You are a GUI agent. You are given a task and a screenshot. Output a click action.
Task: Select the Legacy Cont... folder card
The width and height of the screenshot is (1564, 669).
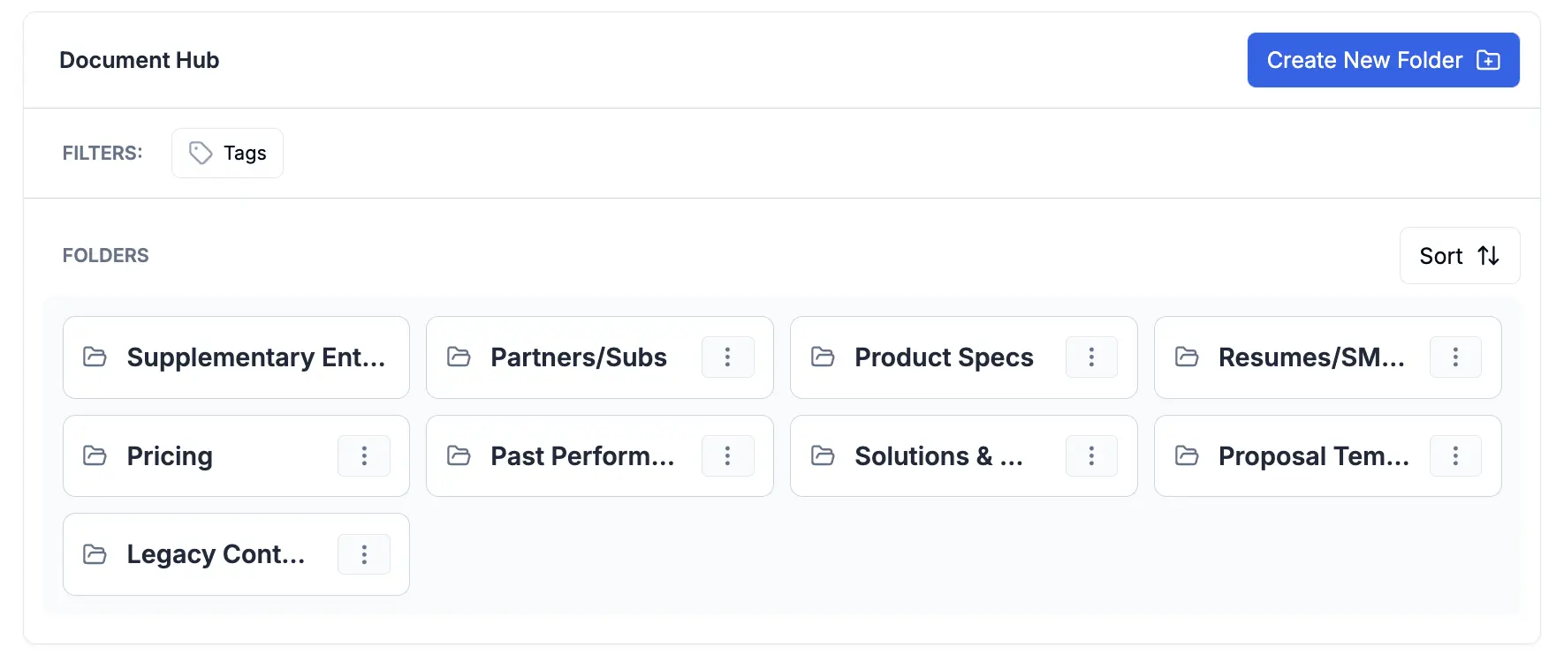(x=203, y=554)
